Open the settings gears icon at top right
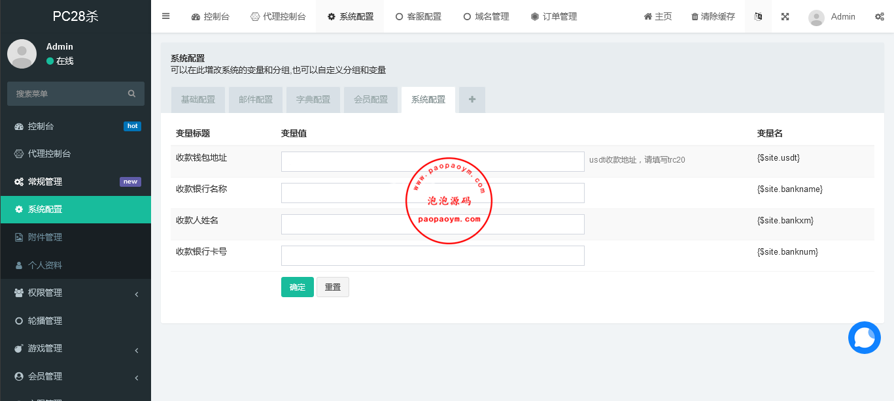 [880, 16]
